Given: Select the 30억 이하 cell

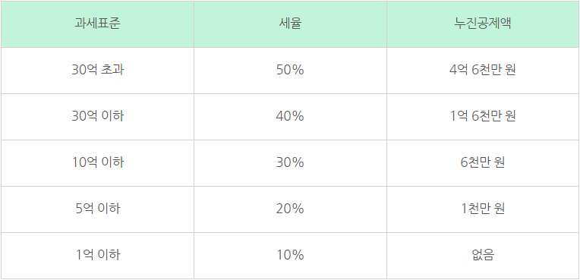Looking at the screenshot, I should pyautogui.click(x=97, y=117).
